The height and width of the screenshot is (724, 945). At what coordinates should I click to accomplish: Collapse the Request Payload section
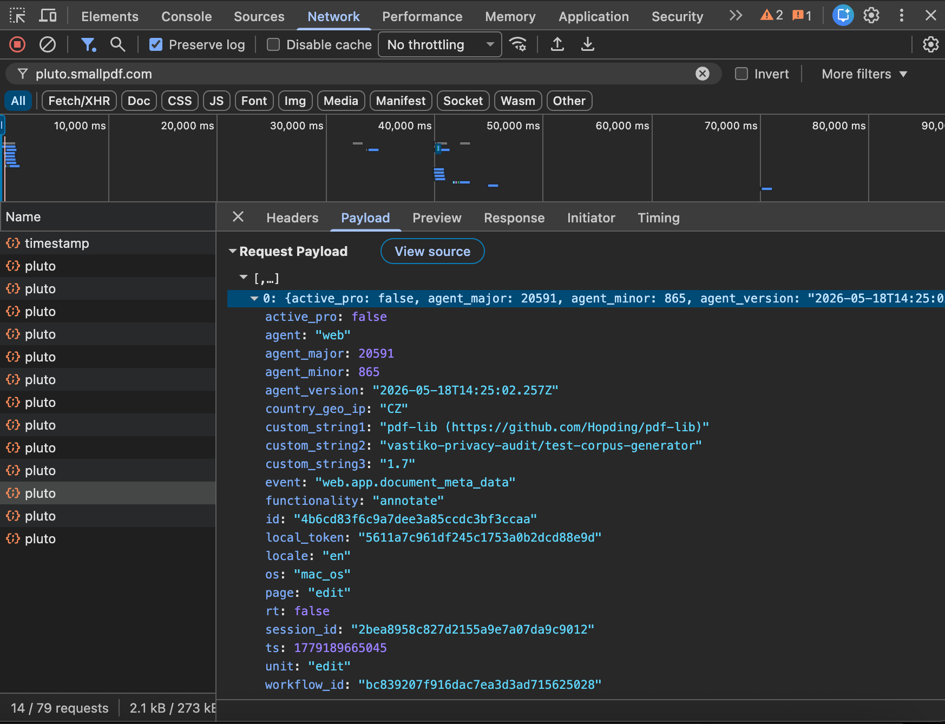coord(233,251)
